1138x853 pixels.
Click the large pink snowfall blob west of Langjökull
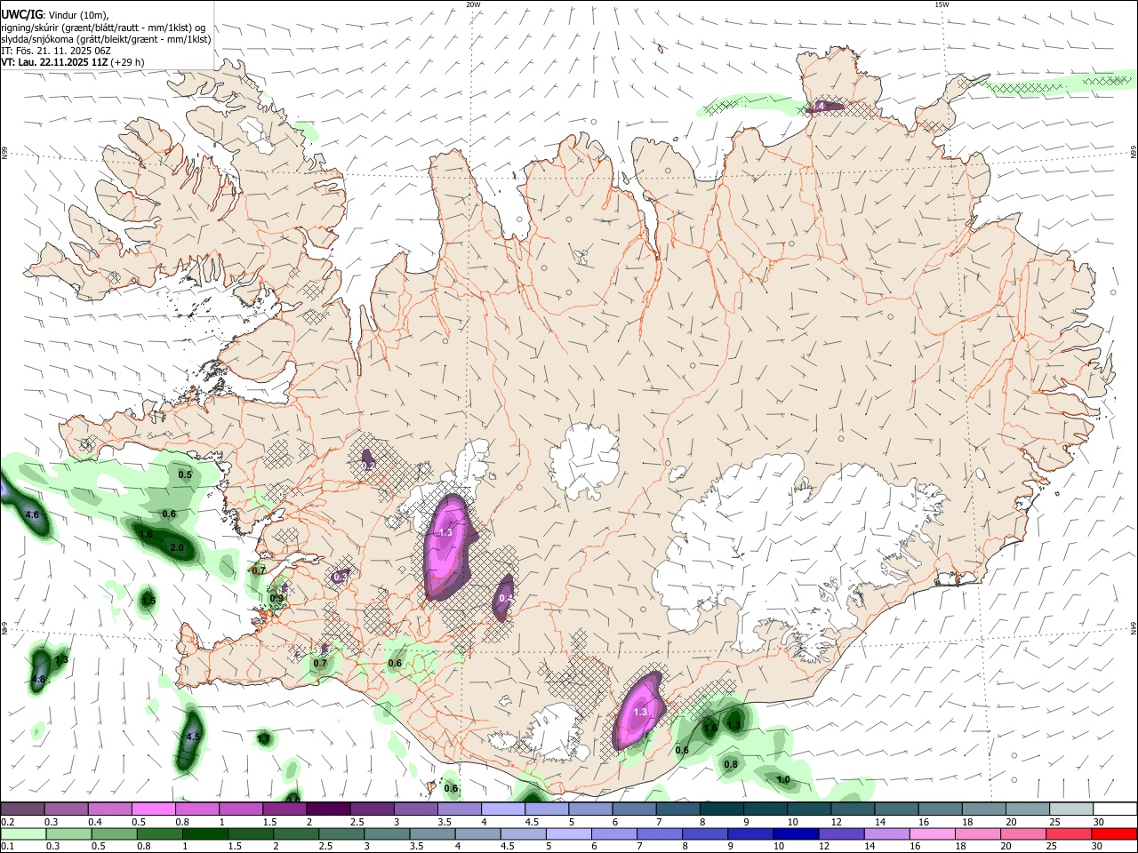446,546
